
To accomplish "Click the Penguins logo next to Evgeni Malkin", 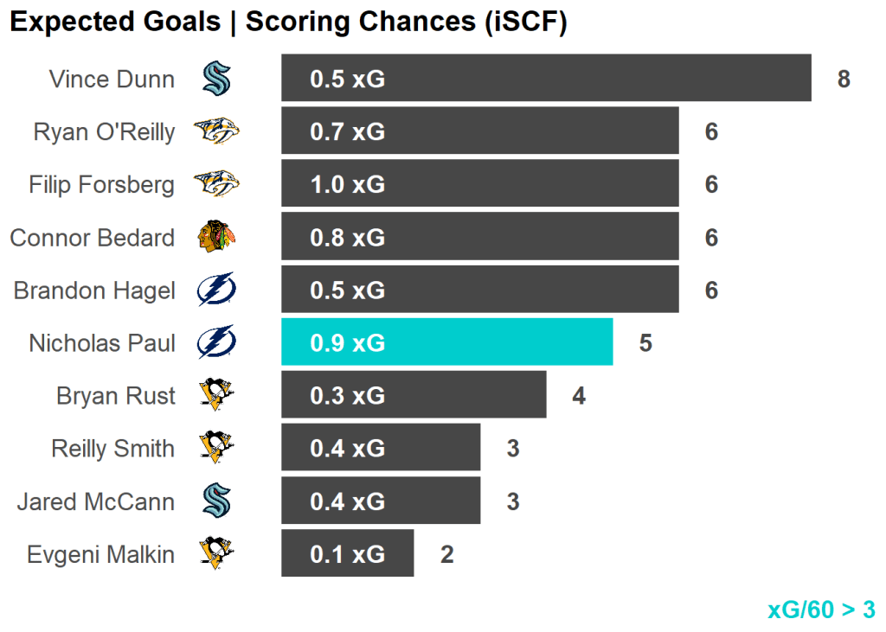I will pyautogui.click(x=215, y=554).
